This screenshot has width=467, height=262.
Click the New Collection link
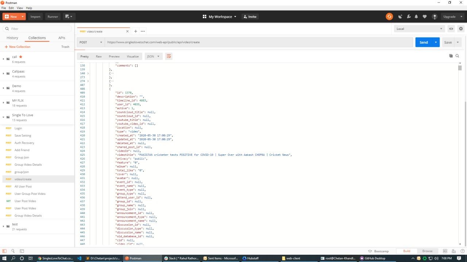click(18, 47)
